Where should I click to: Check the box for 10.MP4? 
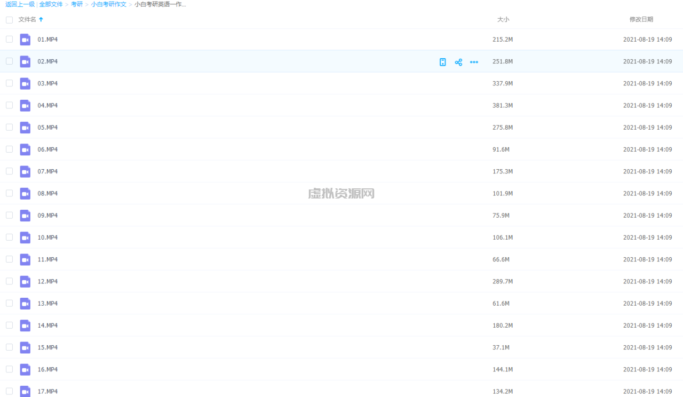tap(9, 237)
